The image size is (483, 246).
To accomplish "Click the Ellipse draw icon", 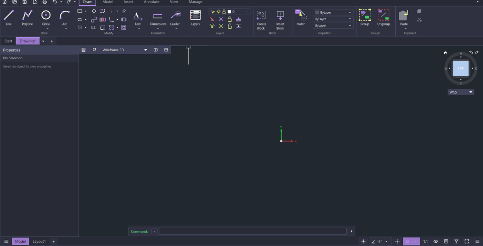I will 80,19.
